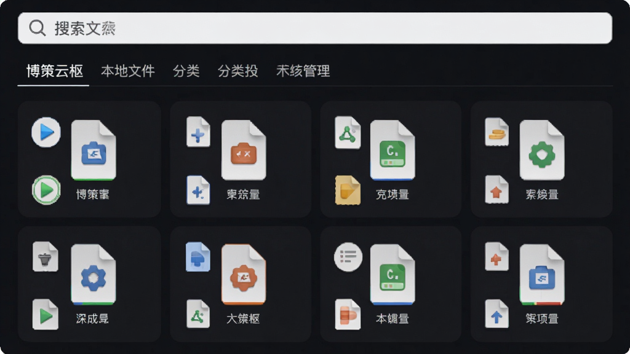Open the 分类 tab
630x354 pixels.
tap(186, 71)
